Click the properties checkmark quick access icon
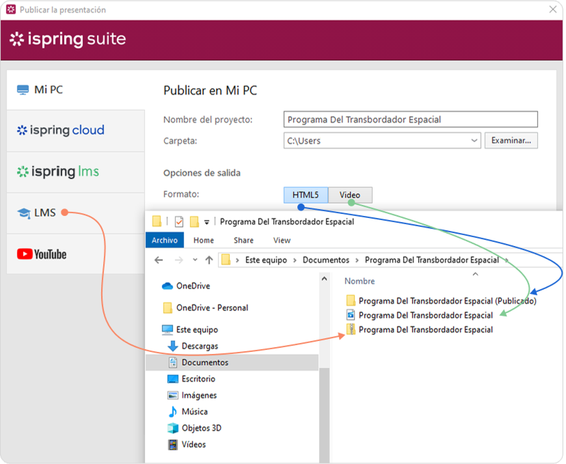Image resolution: width=566 pixels, height=464 pixels. click(x=179, y=222)
